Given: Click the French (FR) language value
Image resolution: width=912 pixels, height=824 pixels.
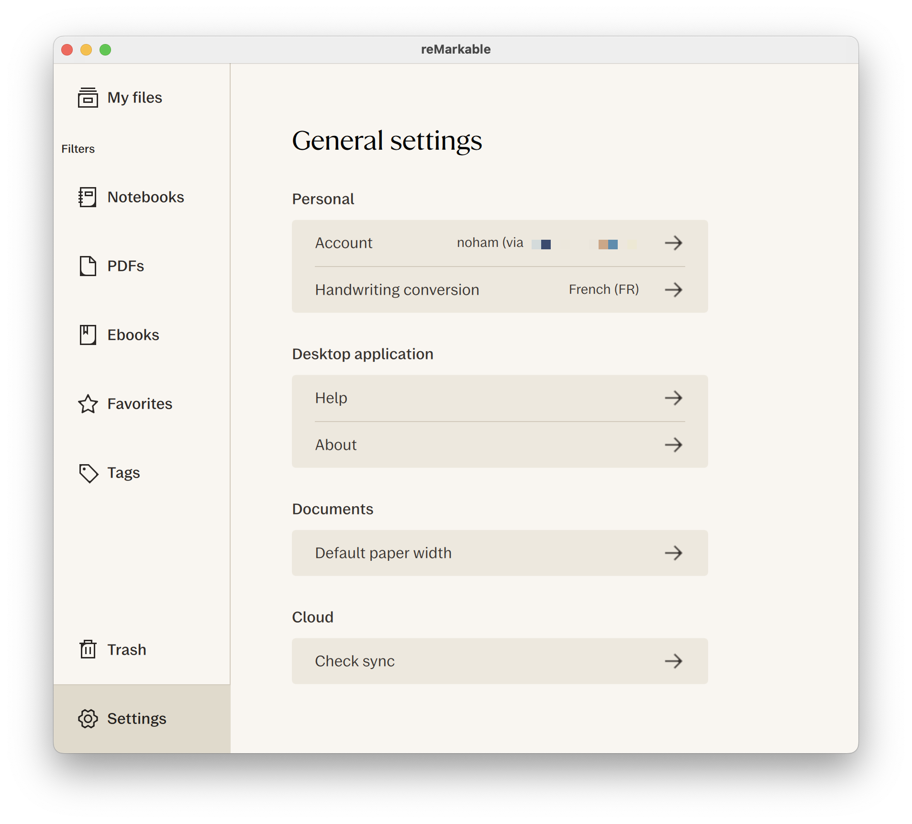Looking at the screenshot, I should pyautogui.click(x=603, y=290).
